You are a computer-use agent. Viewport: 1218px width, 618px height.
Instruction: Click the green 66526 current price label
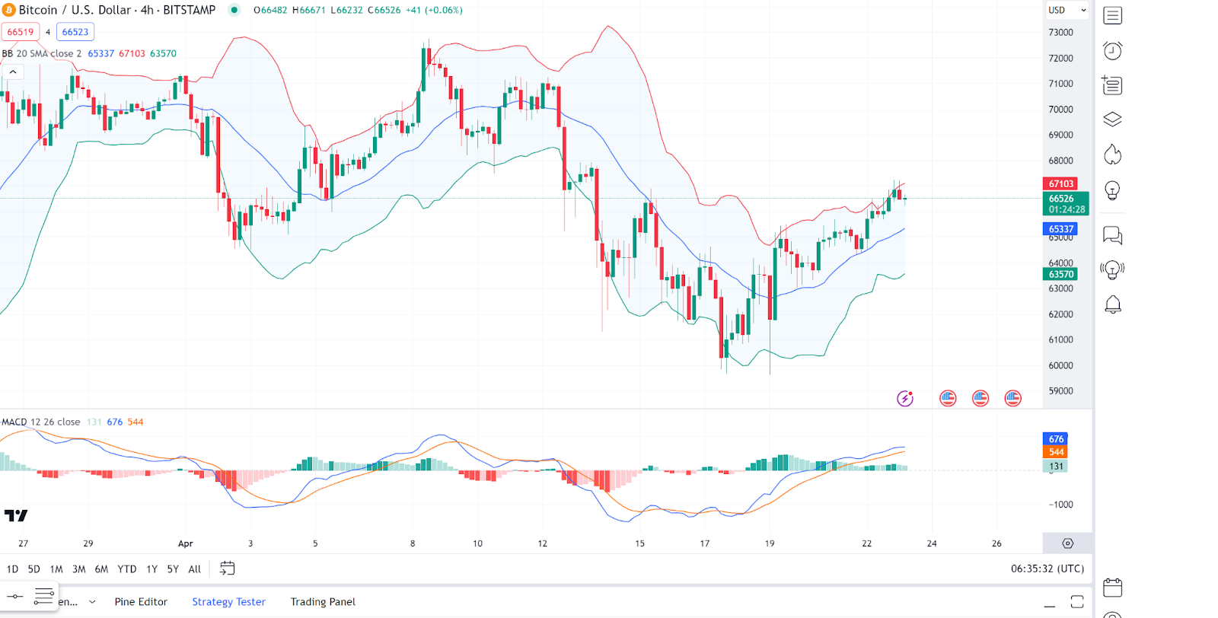1065,204
